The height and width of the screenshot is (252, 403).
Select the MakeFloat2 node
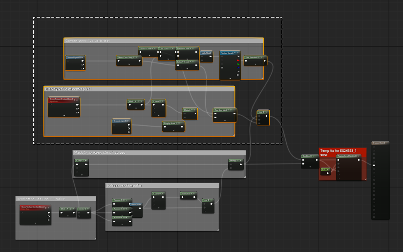[x=206, y=57]
